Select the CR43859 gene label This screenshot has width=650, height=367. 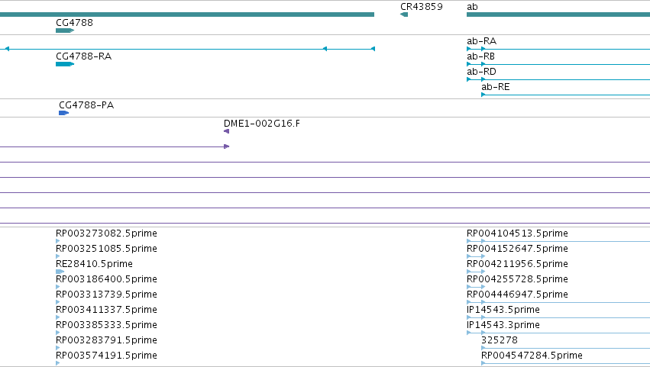coord(421,7)
